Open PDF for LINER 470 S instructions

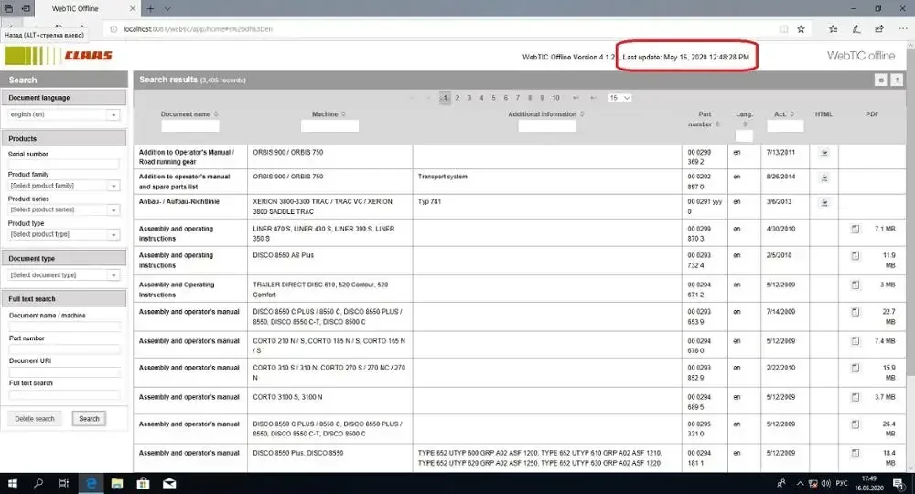click(855, 228)
